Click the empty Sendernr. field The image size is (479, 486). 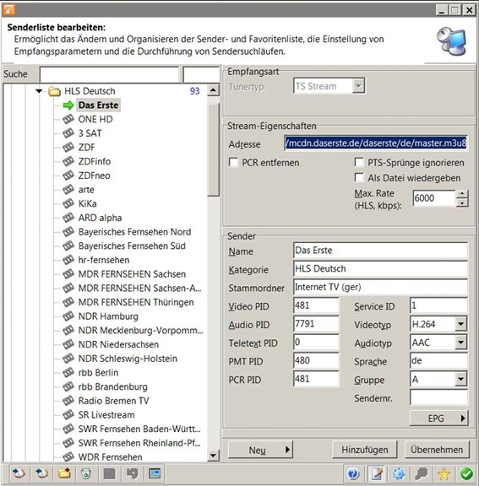click(438, 397)
